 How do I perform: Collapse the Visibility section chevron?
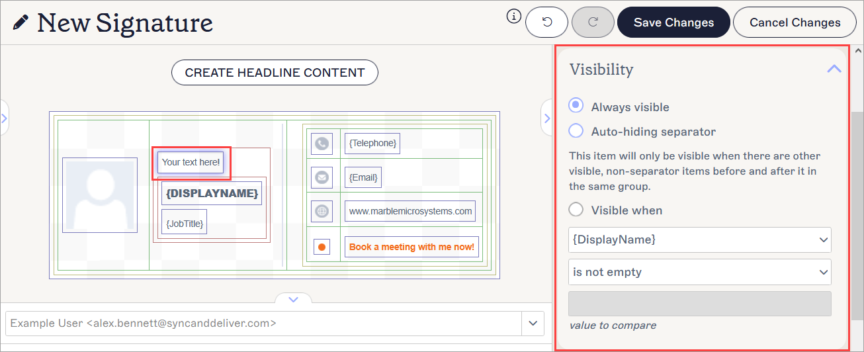point(834,69)
